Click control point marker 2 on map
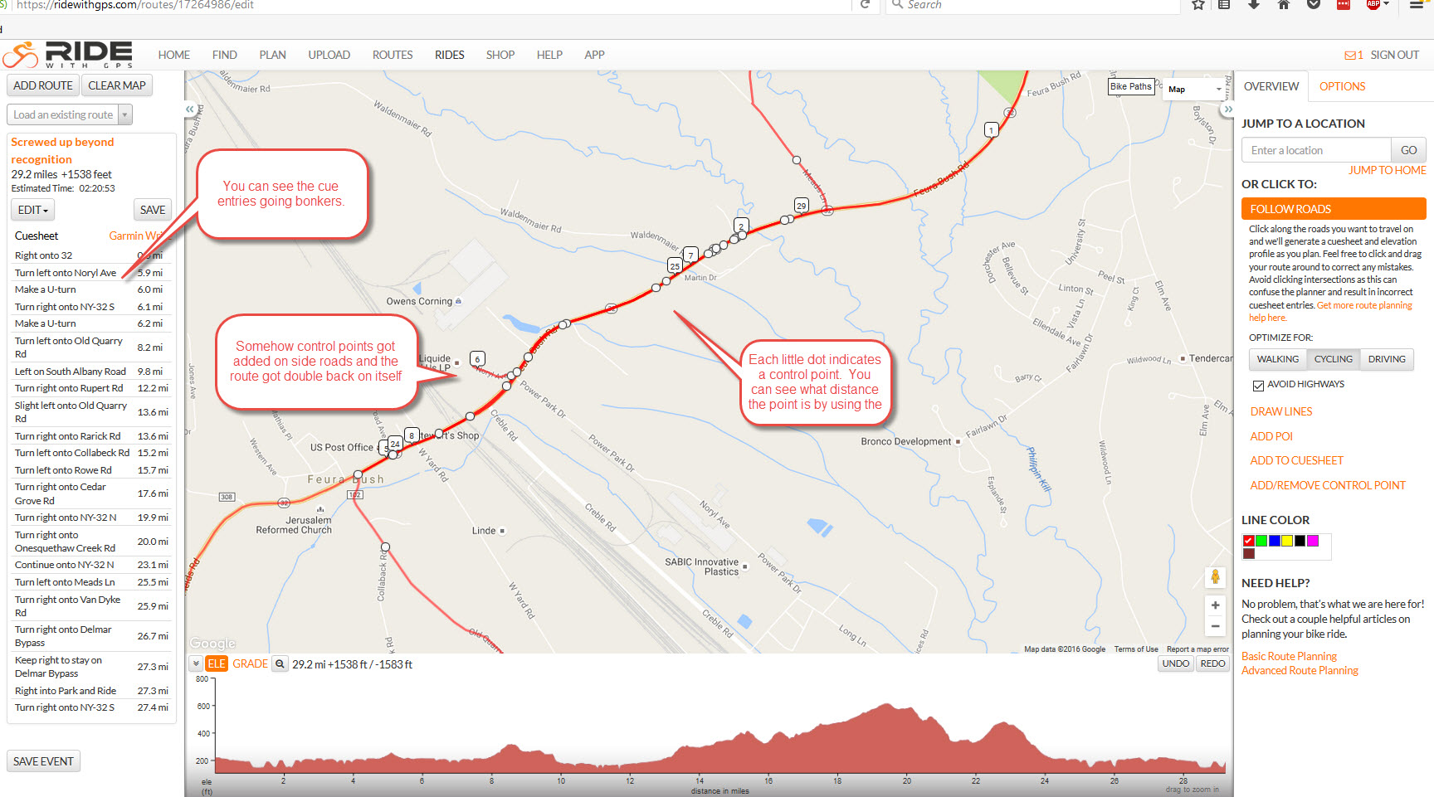 tap(741, 225)
